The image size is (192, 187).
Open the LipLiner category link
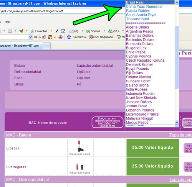point(83,78)
